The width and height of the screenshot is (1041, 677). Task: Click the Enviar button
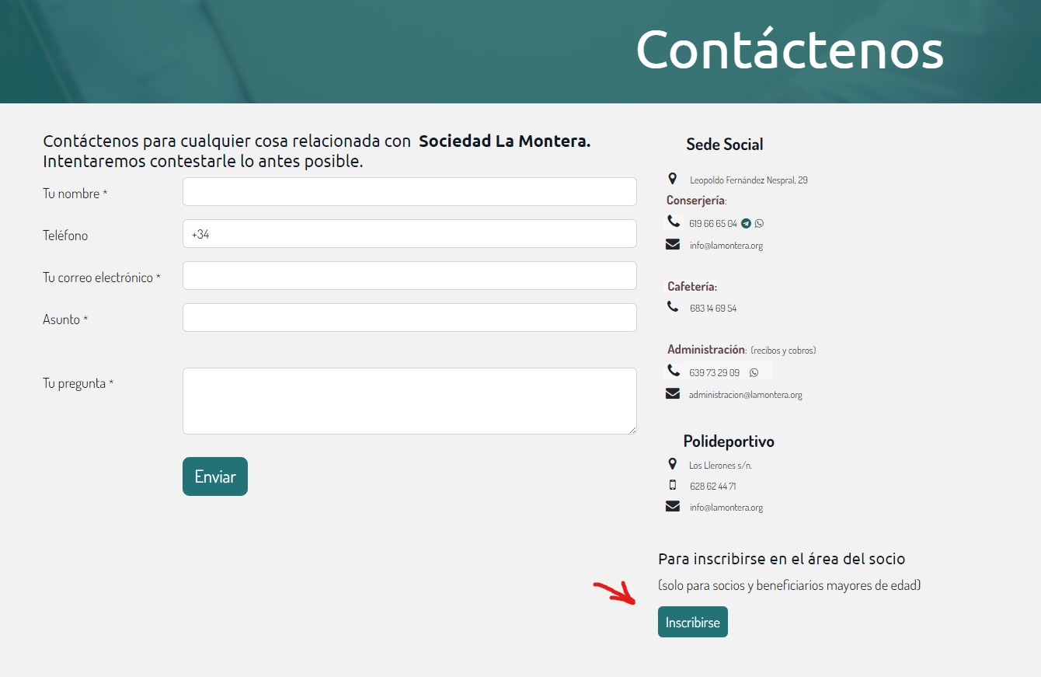coord(215,476)
